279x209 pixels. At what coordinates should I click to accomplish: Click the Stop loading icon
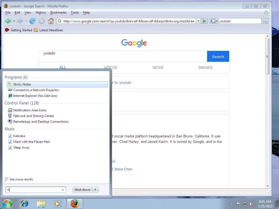tap(42, 21)
